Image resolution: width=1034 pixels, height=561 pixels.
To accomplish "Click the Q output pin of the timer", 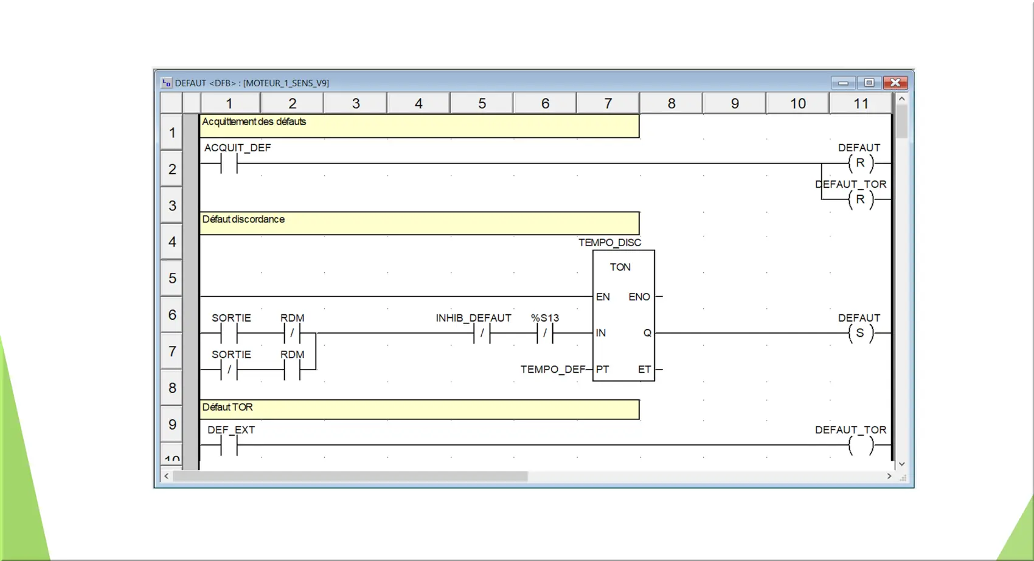I will click(647, 333).
